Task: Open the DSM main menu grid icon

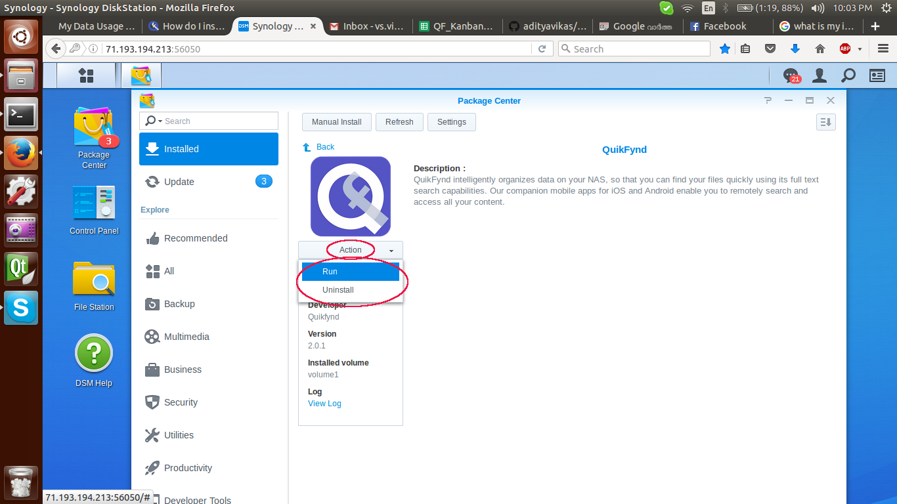Action: tap(86, 75)
